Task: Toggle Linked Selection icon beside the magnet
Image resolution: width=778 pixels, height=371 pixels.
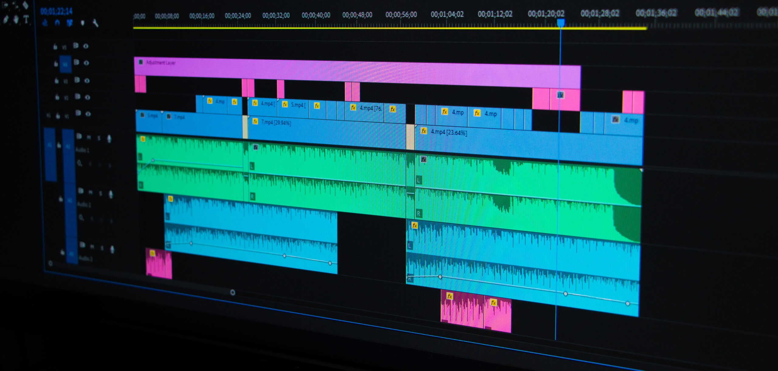Action: [x=70, y=23]
